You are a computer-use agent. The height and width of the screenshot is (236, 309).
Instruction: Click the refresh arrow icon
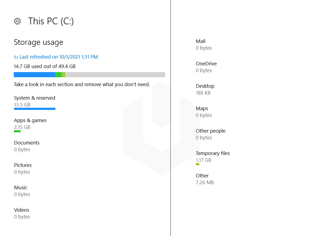click(x=16, y=57)
